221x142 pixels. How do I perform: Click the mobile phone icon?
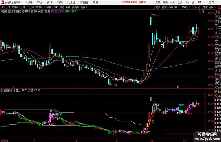[193, 2]
